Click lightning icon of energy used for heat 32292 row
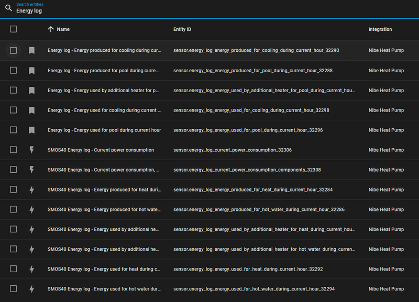Screen dimensions: 419x302 click(x=32, y=269)
